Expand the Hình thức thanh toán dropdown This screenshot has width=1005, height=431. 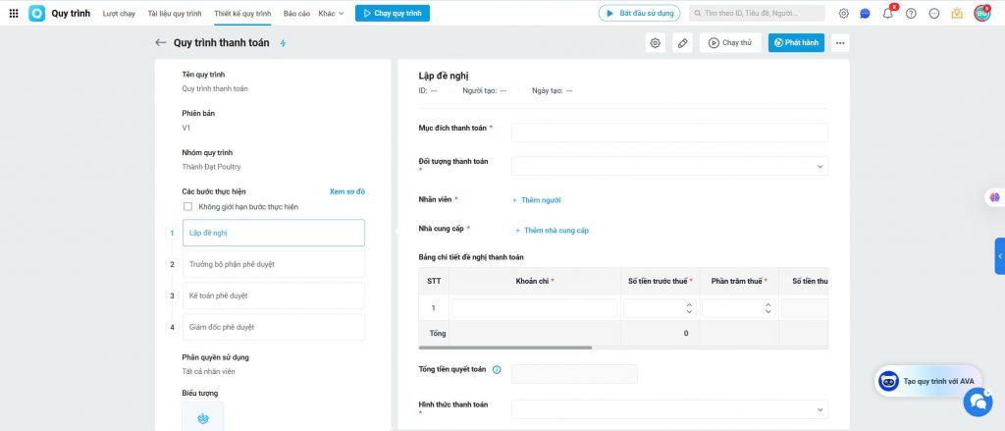coord(669,408)
